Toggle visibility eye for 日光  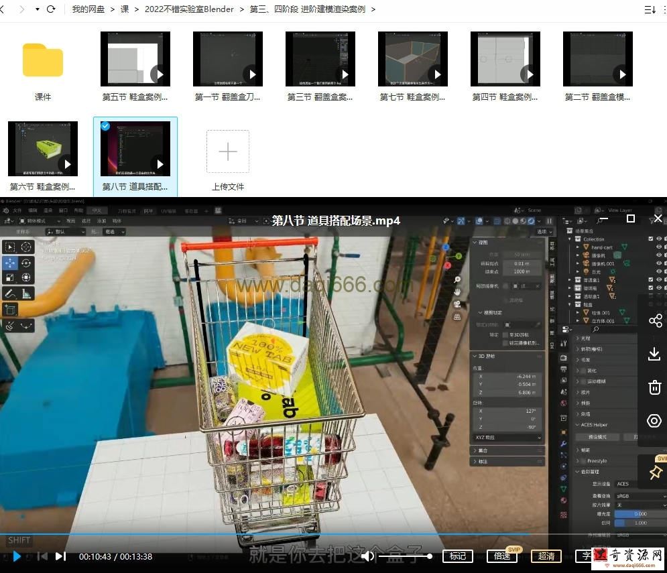[659, 271]
